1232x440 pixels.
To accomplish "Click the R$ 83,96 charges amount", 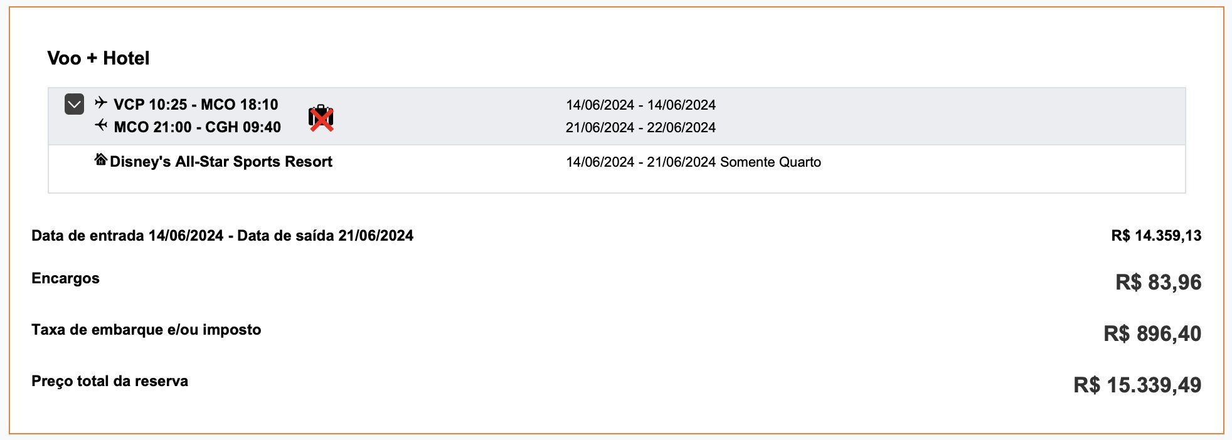I will point(1158,282).
